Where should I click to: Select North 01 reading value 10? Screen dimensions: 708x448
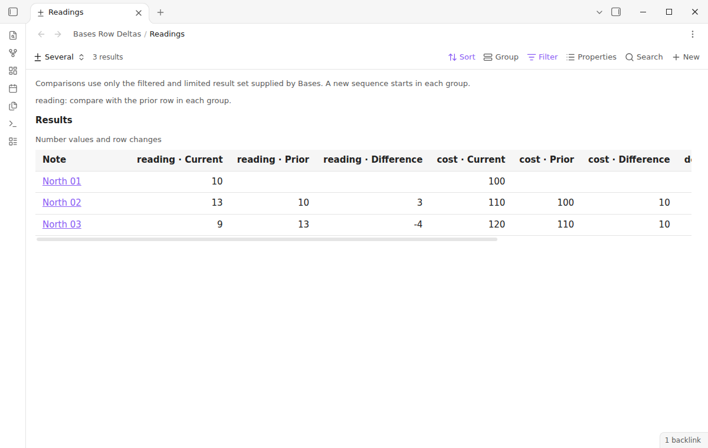pyautogui.click(x=217, y=182)
